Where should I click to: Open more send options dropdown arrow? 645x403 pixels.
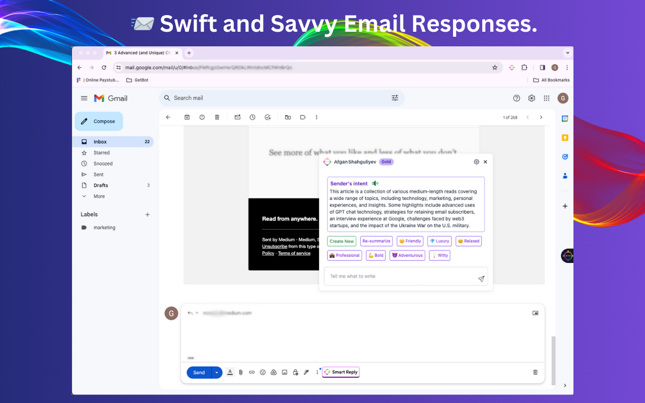217,373
